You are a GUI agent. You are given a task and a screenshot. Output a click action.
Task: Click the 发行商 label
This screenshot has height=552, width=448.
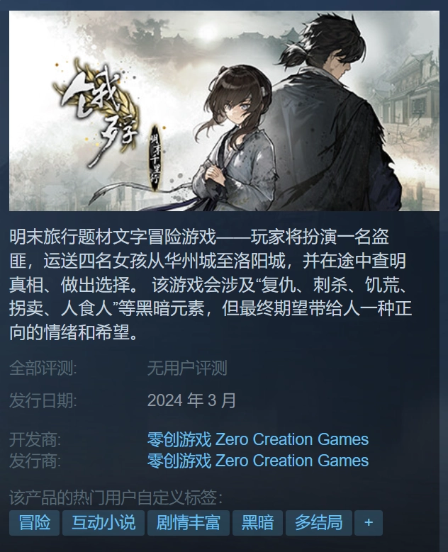click(35, 461)
